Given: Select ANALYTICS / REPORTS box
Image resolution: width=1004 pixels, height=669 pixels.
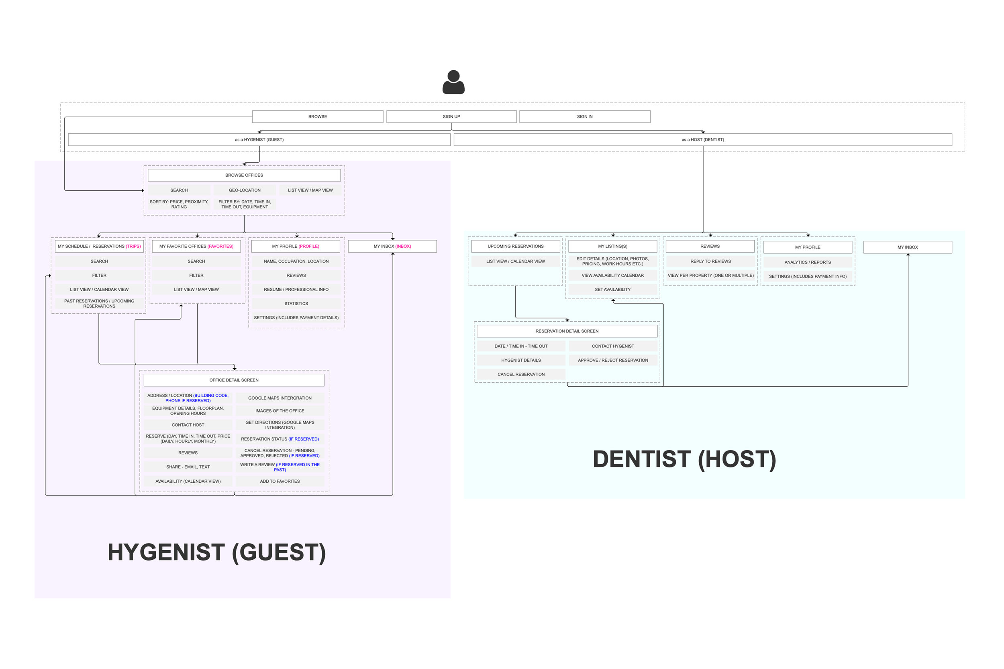Looking at the screenshot, I should (x=808, y=262).
